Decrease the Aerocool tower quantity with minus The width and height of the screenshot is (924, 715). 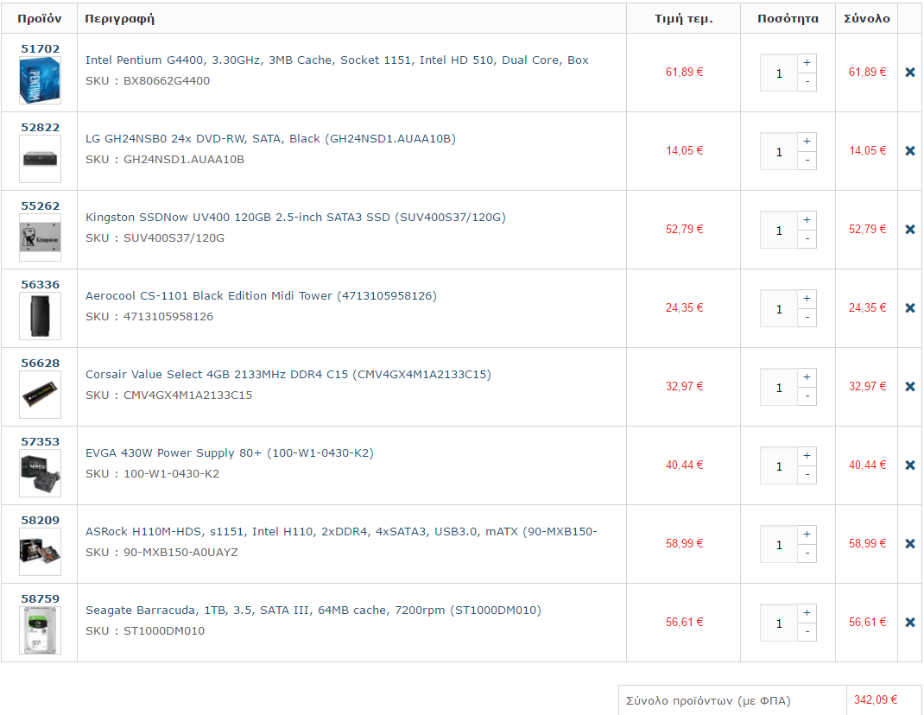click(807, 318)
